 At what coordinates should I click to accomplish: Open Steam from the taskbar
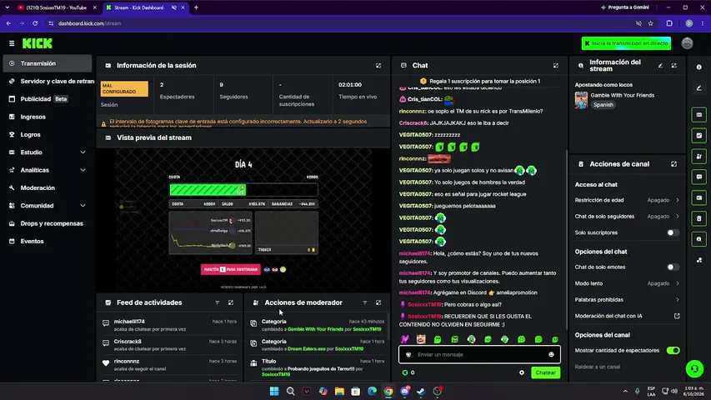tap(421, 392)
